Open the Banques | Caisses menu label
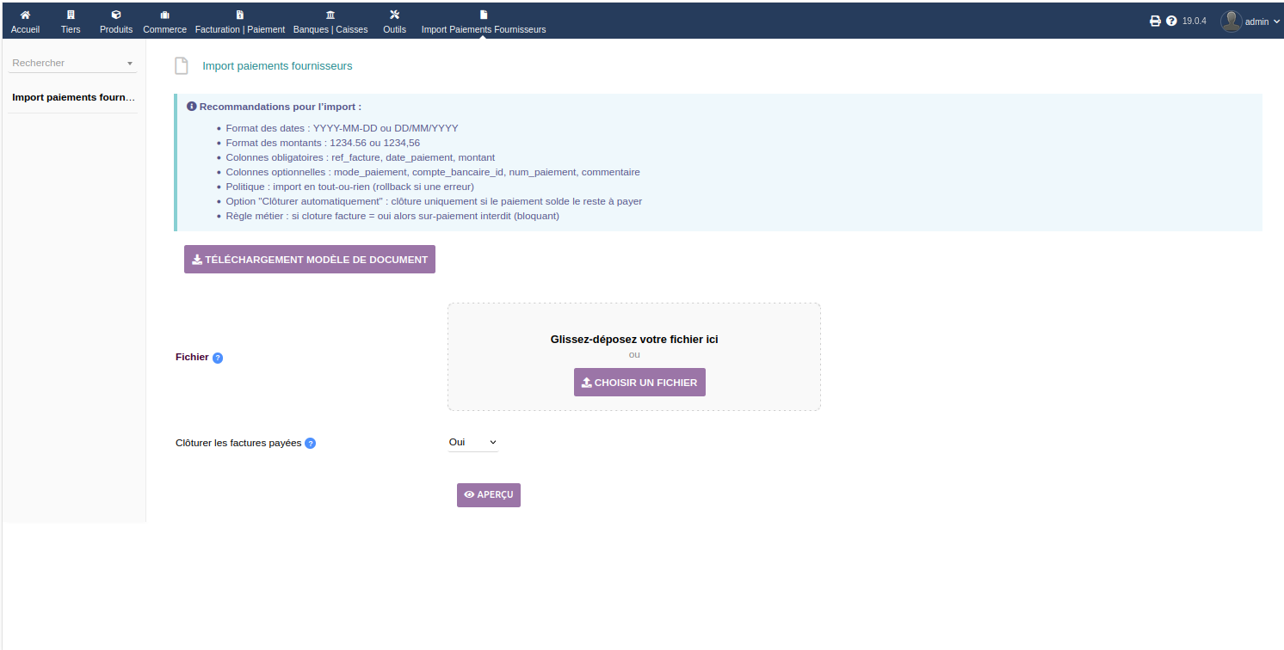Viewport: 1284px width, 650px height. coord(330,29)
